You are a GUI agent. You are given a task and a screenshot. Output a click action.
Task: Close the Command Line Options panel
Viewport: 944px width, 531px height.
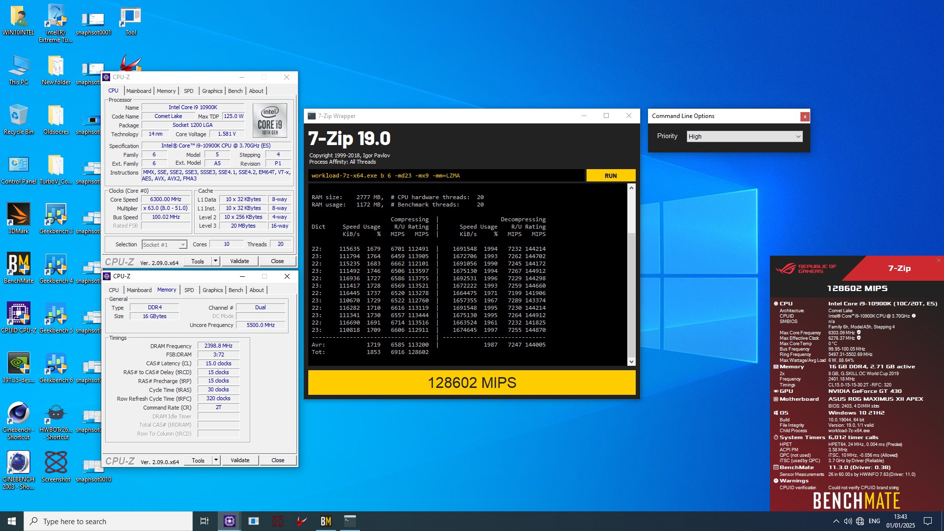coord(805,117)
